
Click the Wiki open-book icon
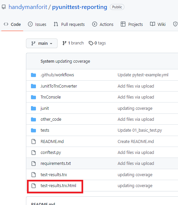[x=152, y=24]
